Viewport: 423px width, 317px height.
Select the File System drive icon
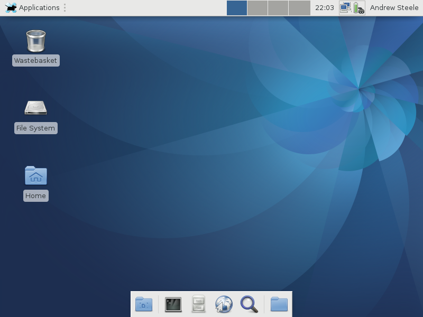tap(35, 108)
